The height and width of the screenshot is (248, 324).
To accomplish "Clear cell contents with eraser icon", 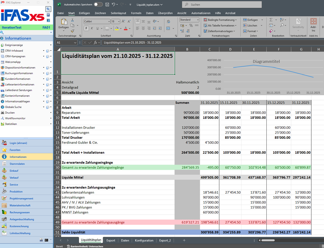I will pyautogui.click(x=271, y=31).
